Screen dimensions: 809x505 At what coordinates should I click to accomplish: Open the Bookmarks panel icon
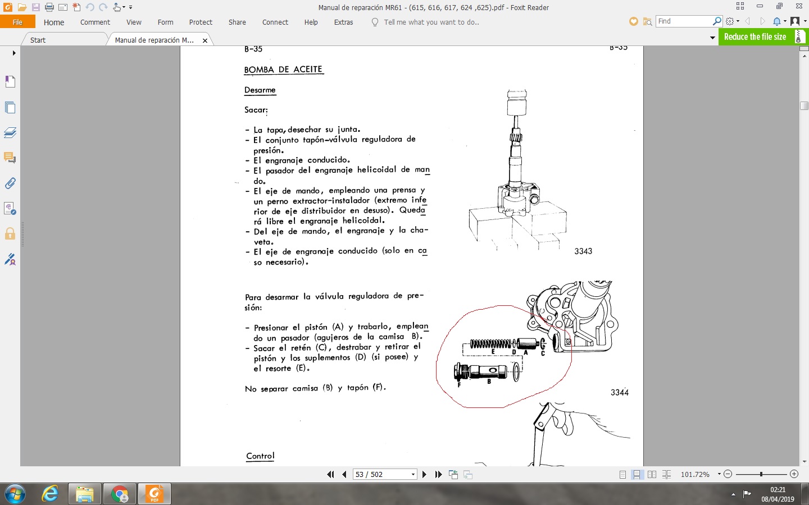point(10,82)
